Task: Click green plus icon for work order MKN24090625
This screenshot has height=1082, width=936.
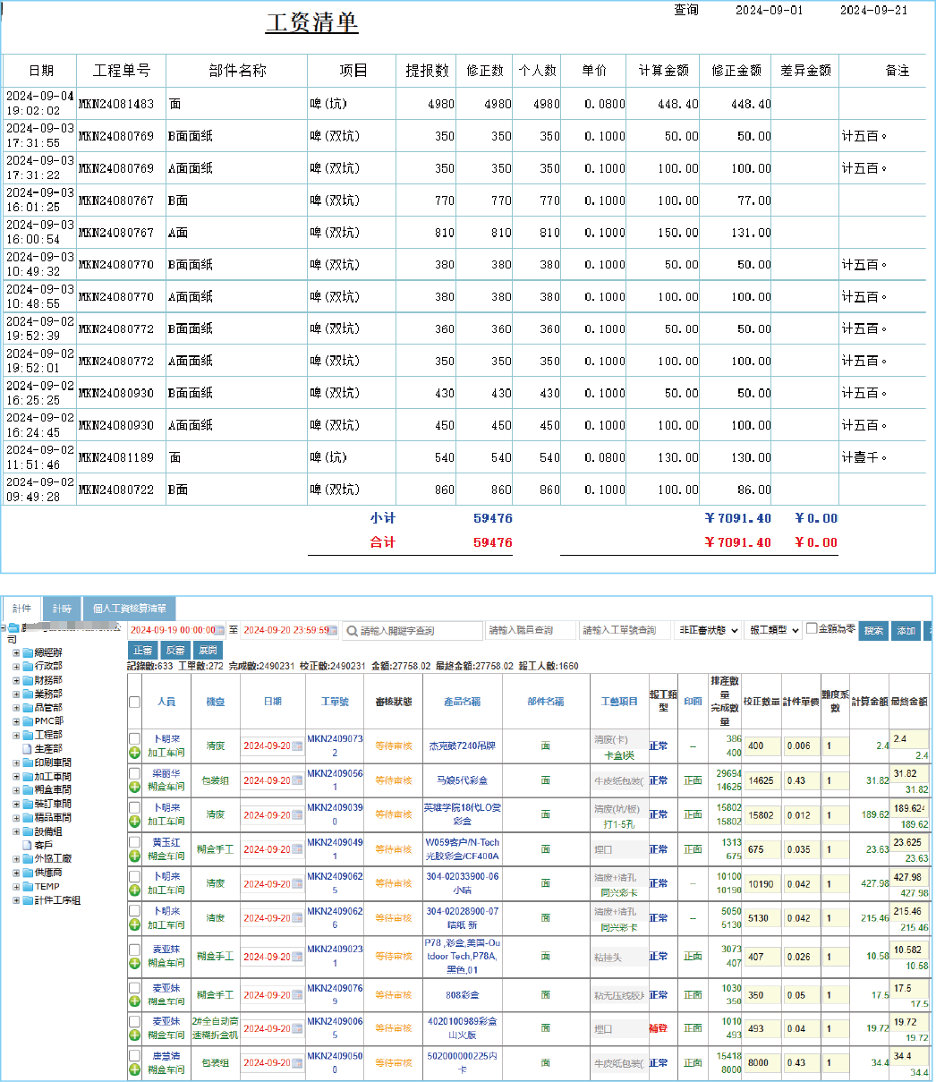Action: click(x=134, y=890)
